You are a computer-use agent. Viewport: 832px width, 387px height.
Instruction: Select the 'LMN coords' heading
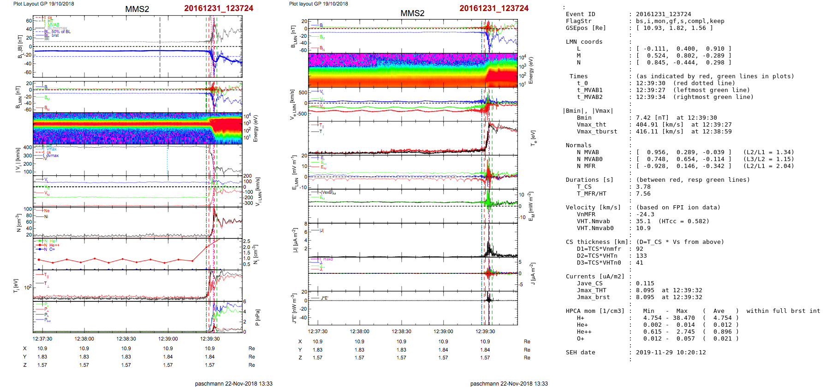584,42
